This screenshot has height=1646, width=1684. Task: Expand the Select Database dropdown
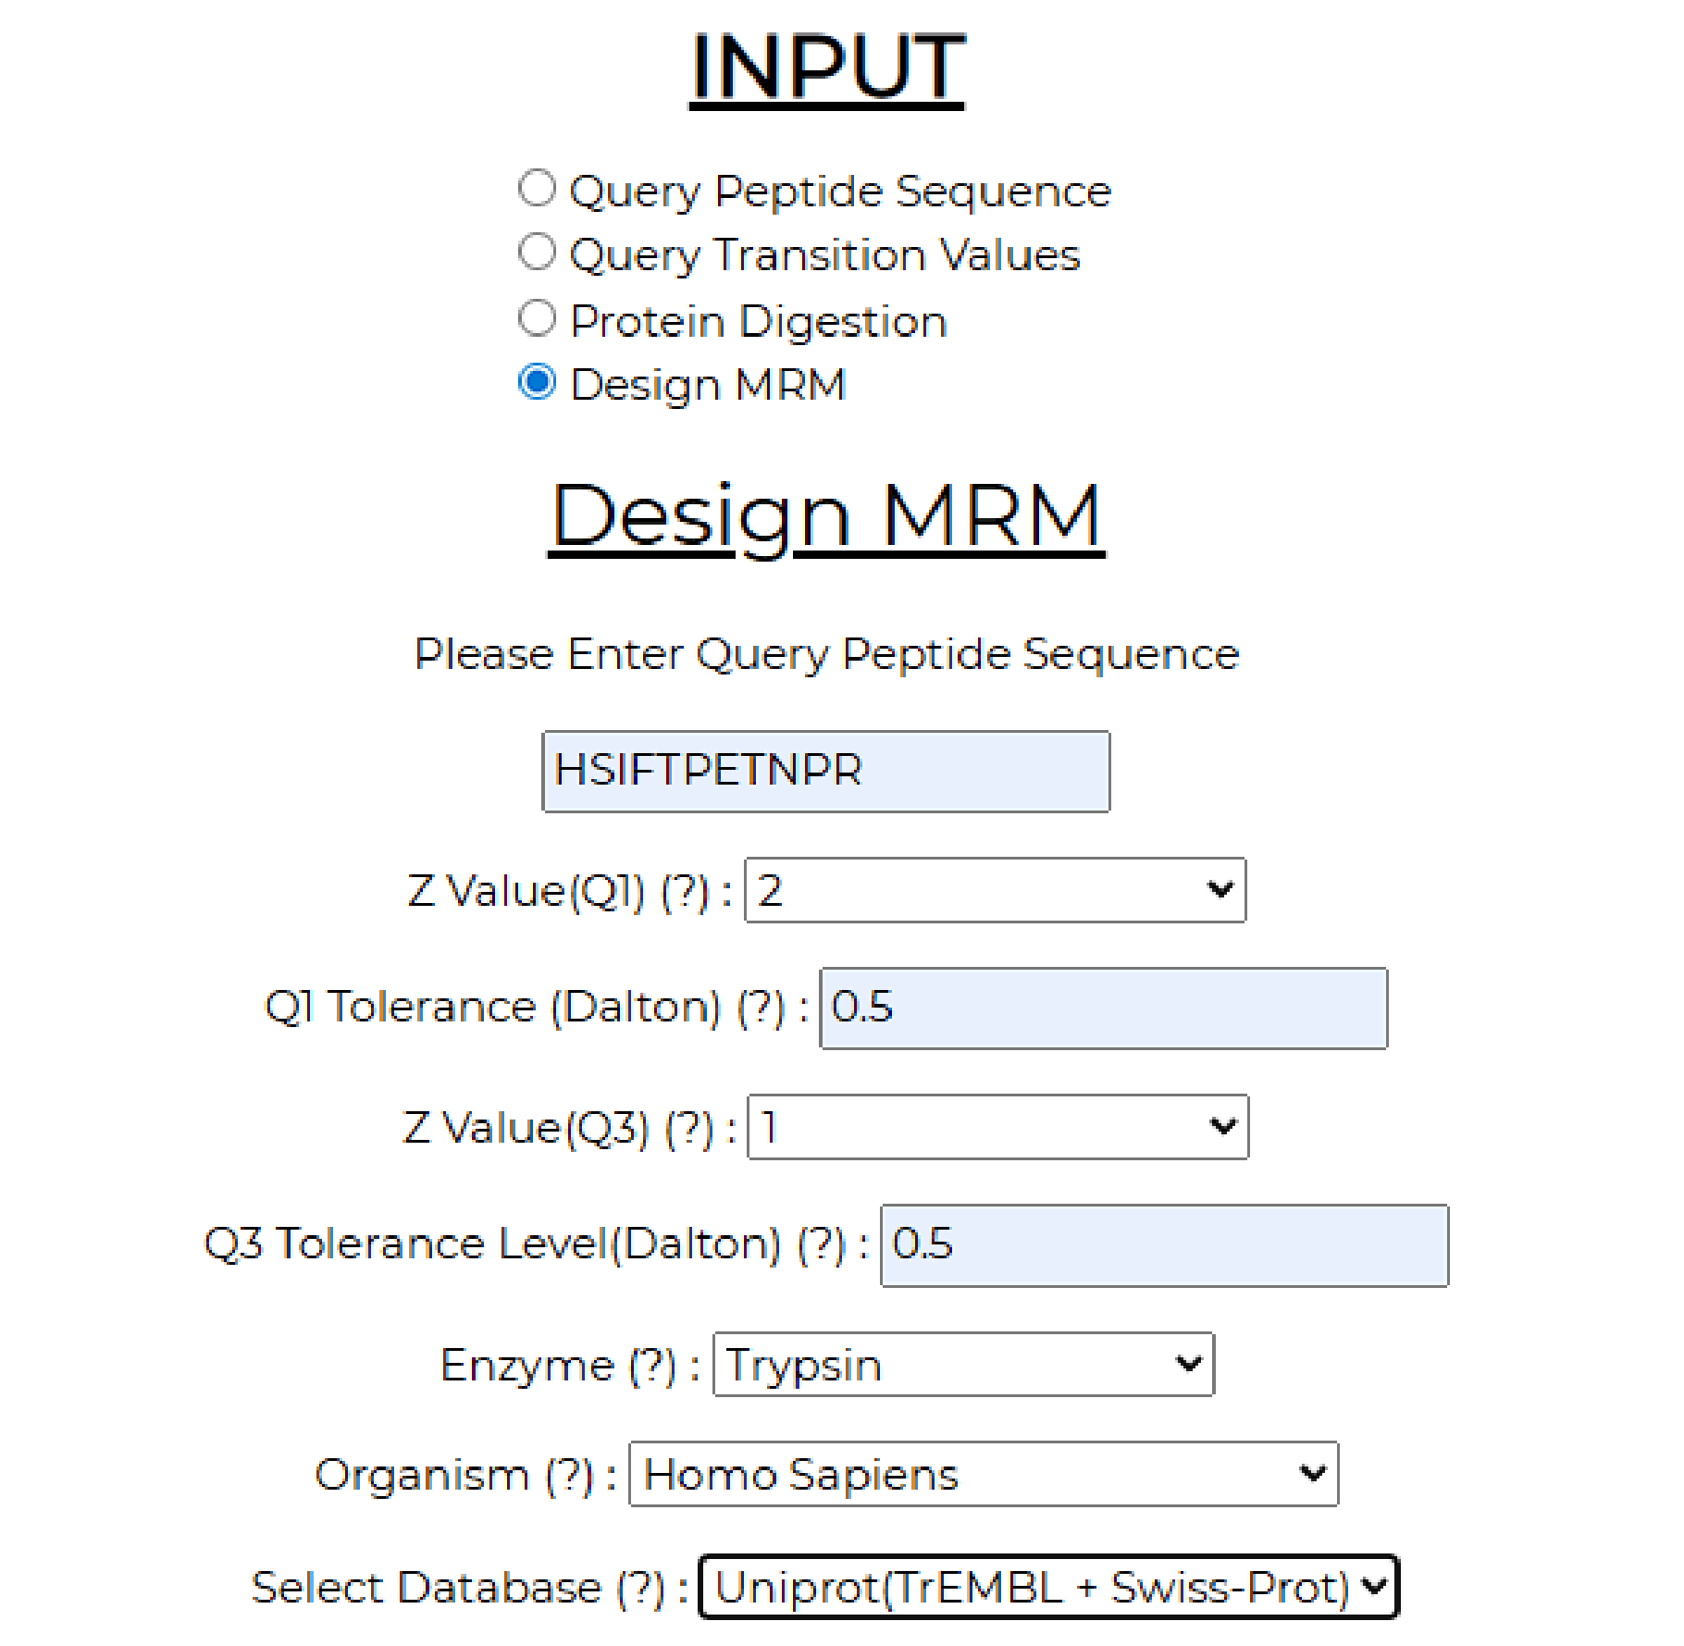click(1048, 1588)
